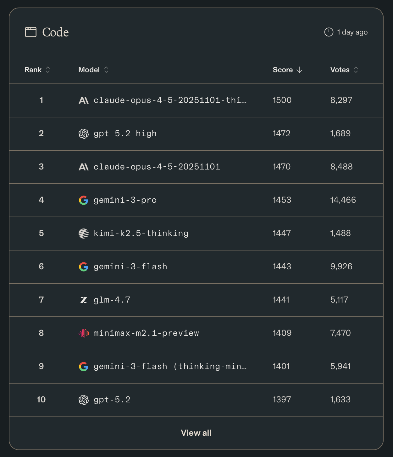Toggle the Rank column sort order
The height and width of the screenshot is (457, 393).
(48, 70)
